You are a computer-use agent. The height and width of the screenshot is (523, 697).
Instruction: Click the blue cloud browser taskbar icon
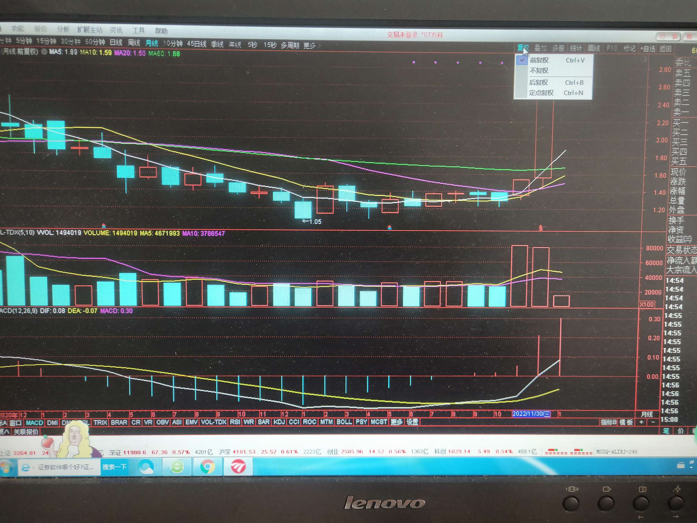[146, 467]
